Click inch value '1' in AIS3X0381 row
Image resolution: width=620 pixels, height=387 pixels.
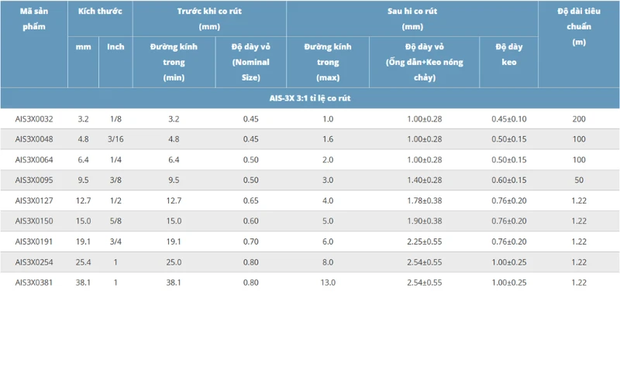point(115,283)
